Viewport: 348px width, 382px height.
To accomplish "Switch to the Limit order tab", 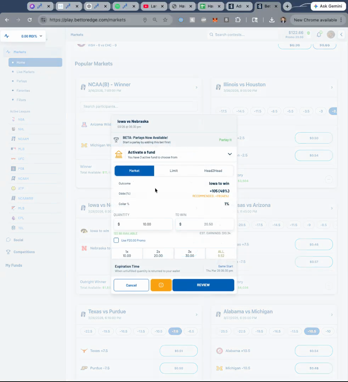I will coord(174,171).
